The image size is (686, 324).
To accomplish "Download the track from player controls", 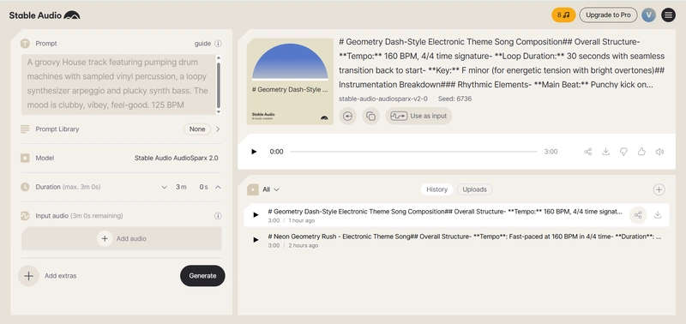I will coord(606,152).
